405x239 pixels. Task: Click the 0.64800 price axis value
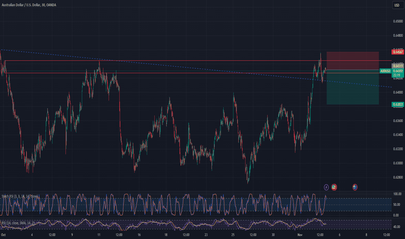(x=398, y=35)
